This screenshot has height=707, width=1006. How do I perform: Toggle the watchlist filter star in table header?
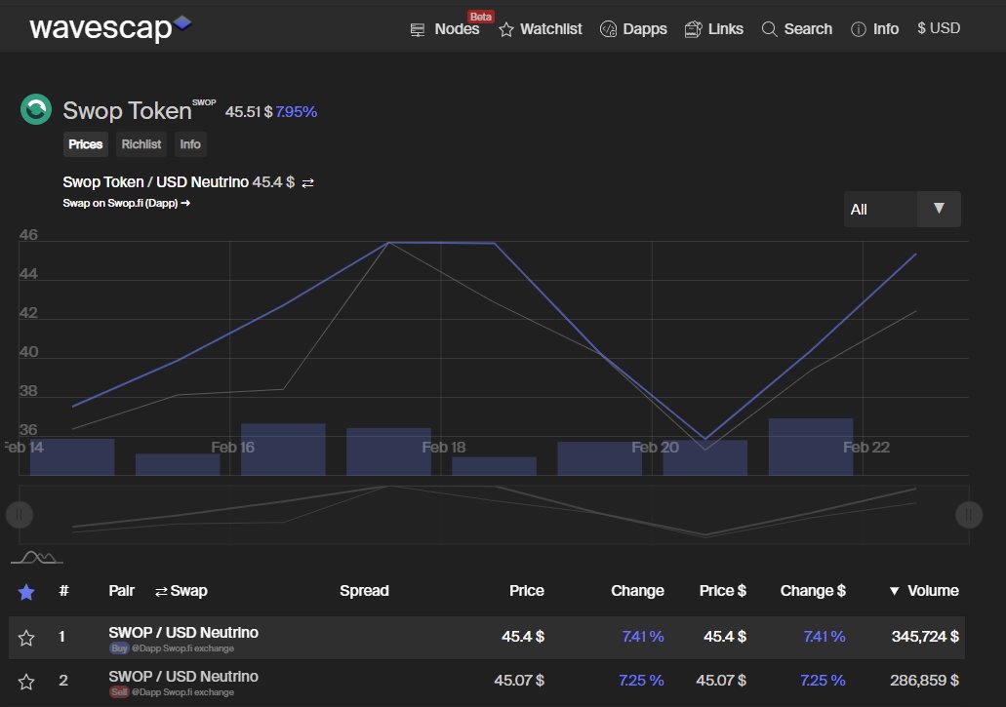pyautogui.click(x=26, y=592)
